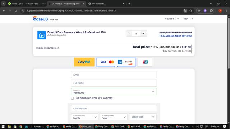Open a new browser tab
The width and height of the screenshot is (230, 129).
tap(129, 4)
